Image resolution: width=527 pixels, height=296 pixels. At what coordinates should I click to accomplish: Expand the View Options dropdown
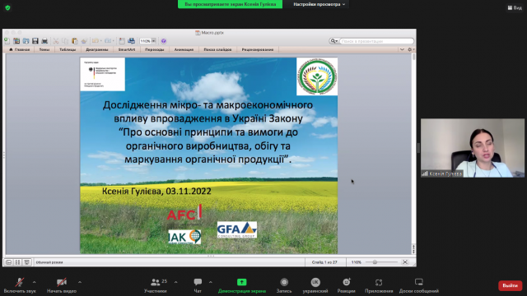coord(319,4)
